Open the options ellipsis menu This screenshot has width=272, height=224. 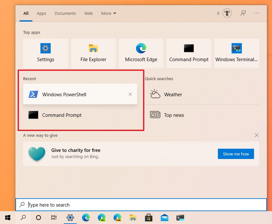[x=256, y=13]
